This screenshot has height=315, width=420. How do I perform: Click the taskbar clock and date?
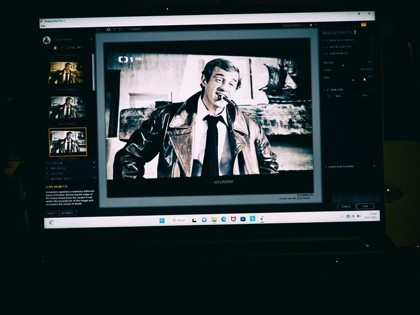[371, 216]
